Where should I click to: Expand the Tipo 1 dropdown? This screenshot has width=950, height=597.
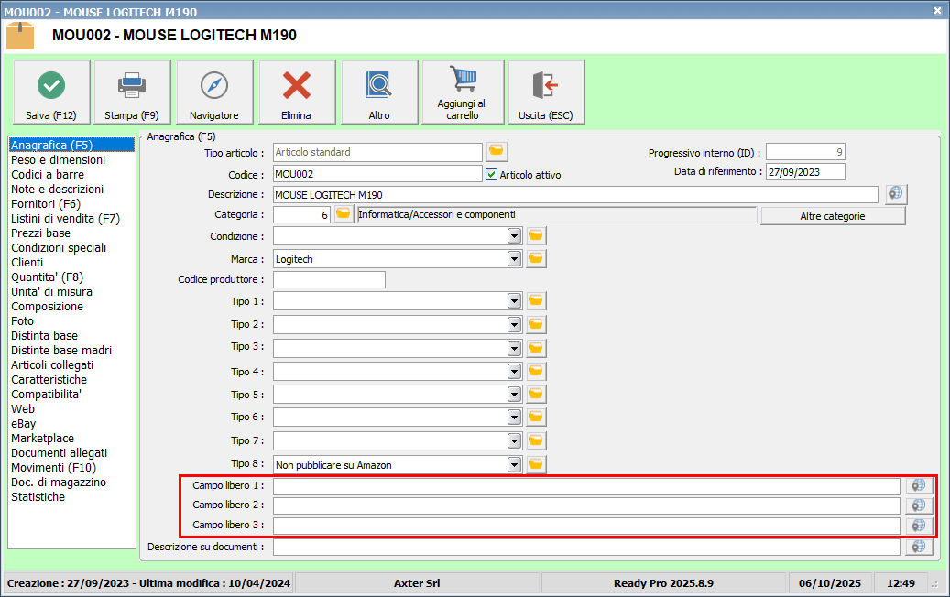click(x=514, y=301)
